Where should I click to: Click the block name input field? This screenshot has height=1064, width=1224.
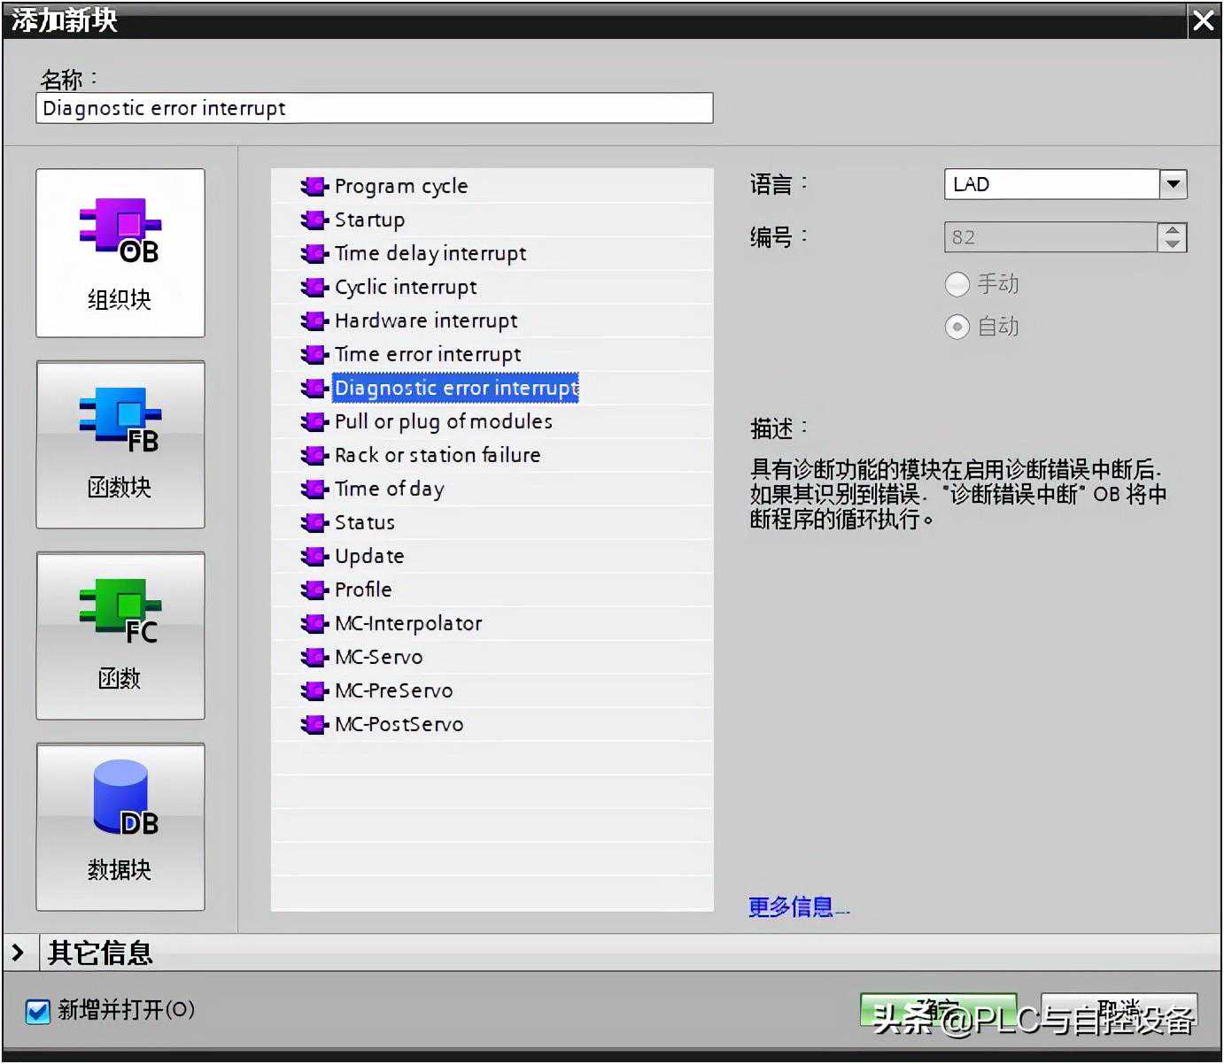click(374, 109)
